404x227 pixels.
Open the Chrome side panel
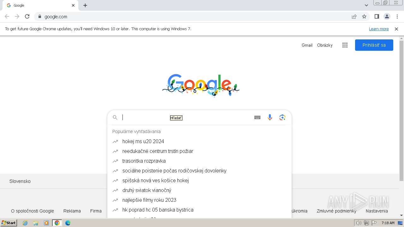point(377,16)
